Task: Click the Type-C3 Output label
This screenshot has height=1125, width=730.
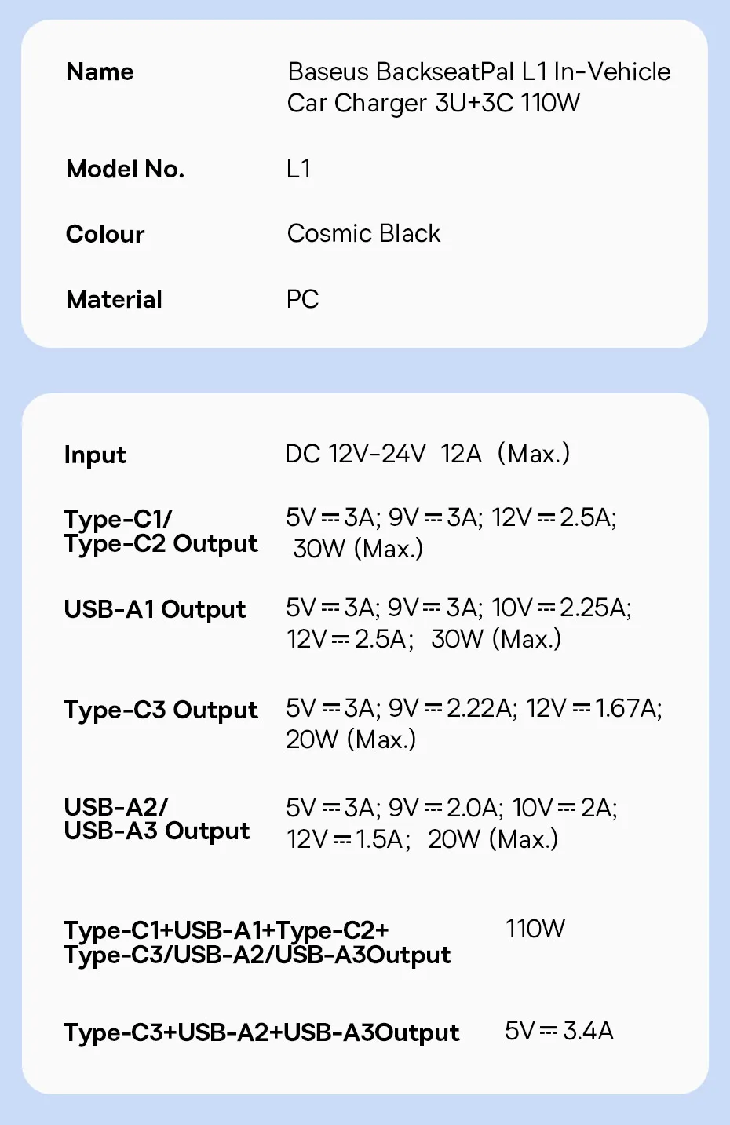Action: point(160,710)
